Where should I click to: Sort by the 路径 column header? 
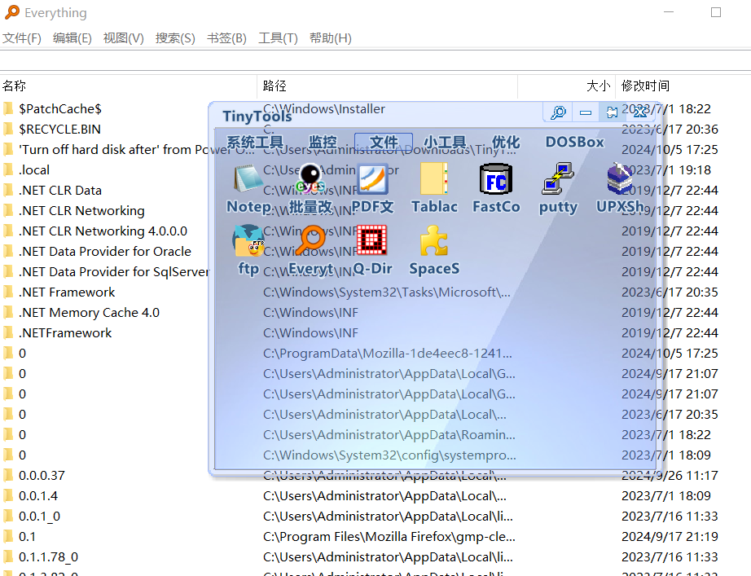coord(387,86)
